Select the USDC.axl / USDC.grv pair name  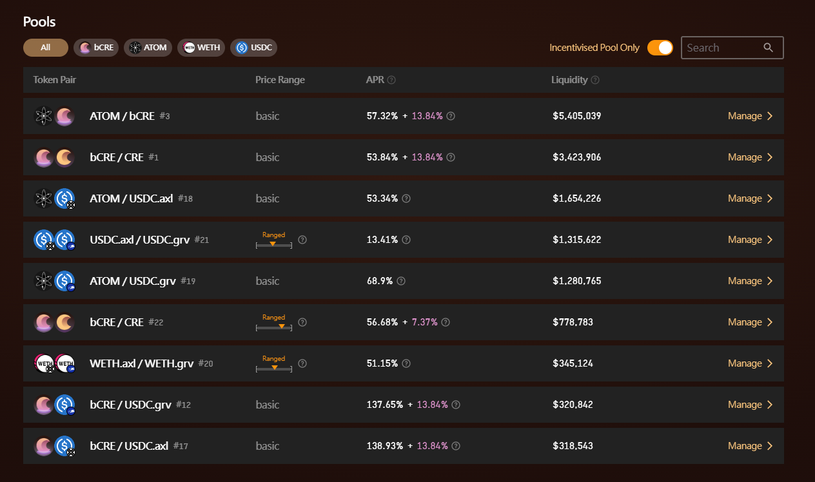pos(140,240)
